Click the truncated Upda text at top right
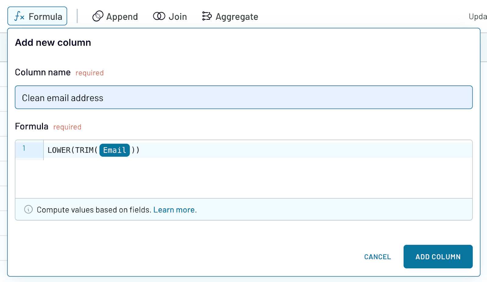This screenshot has width=487, height=282. (477, 16)
